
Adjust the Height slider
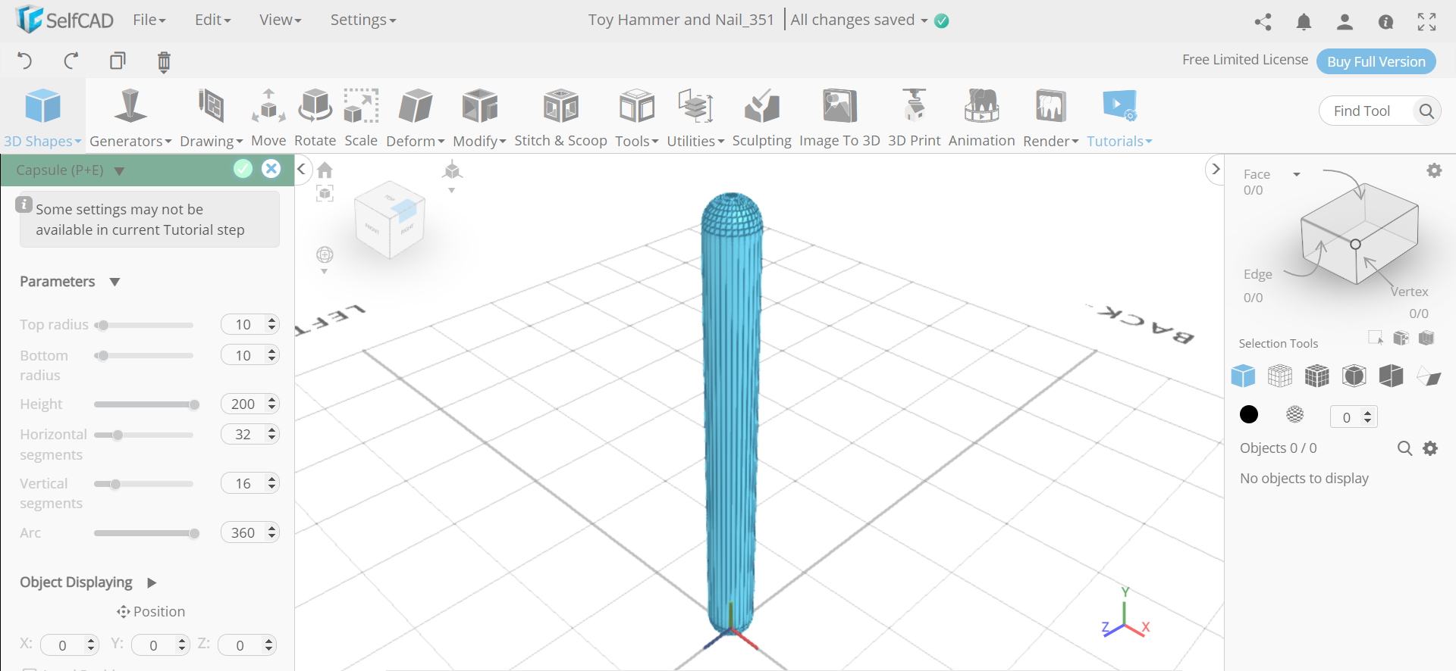tap(144, 404)
